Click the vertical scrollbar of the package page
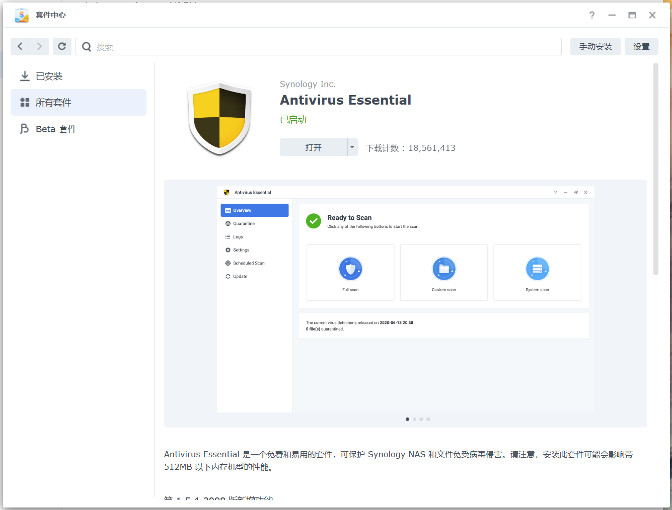672x510 pixels. pyautogui.click(x=655, y=169)
